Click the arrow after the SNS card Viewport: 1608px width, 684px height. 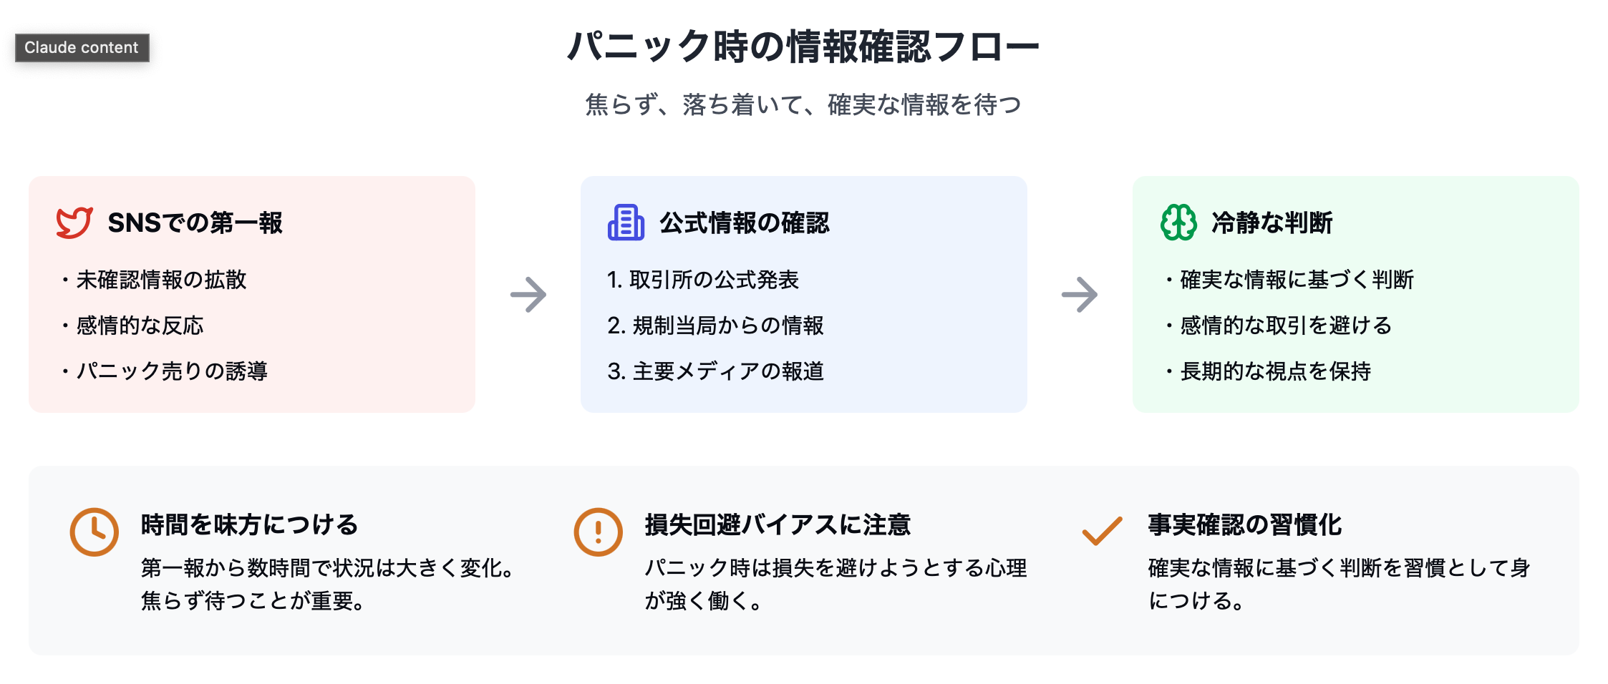pos(528,295)
